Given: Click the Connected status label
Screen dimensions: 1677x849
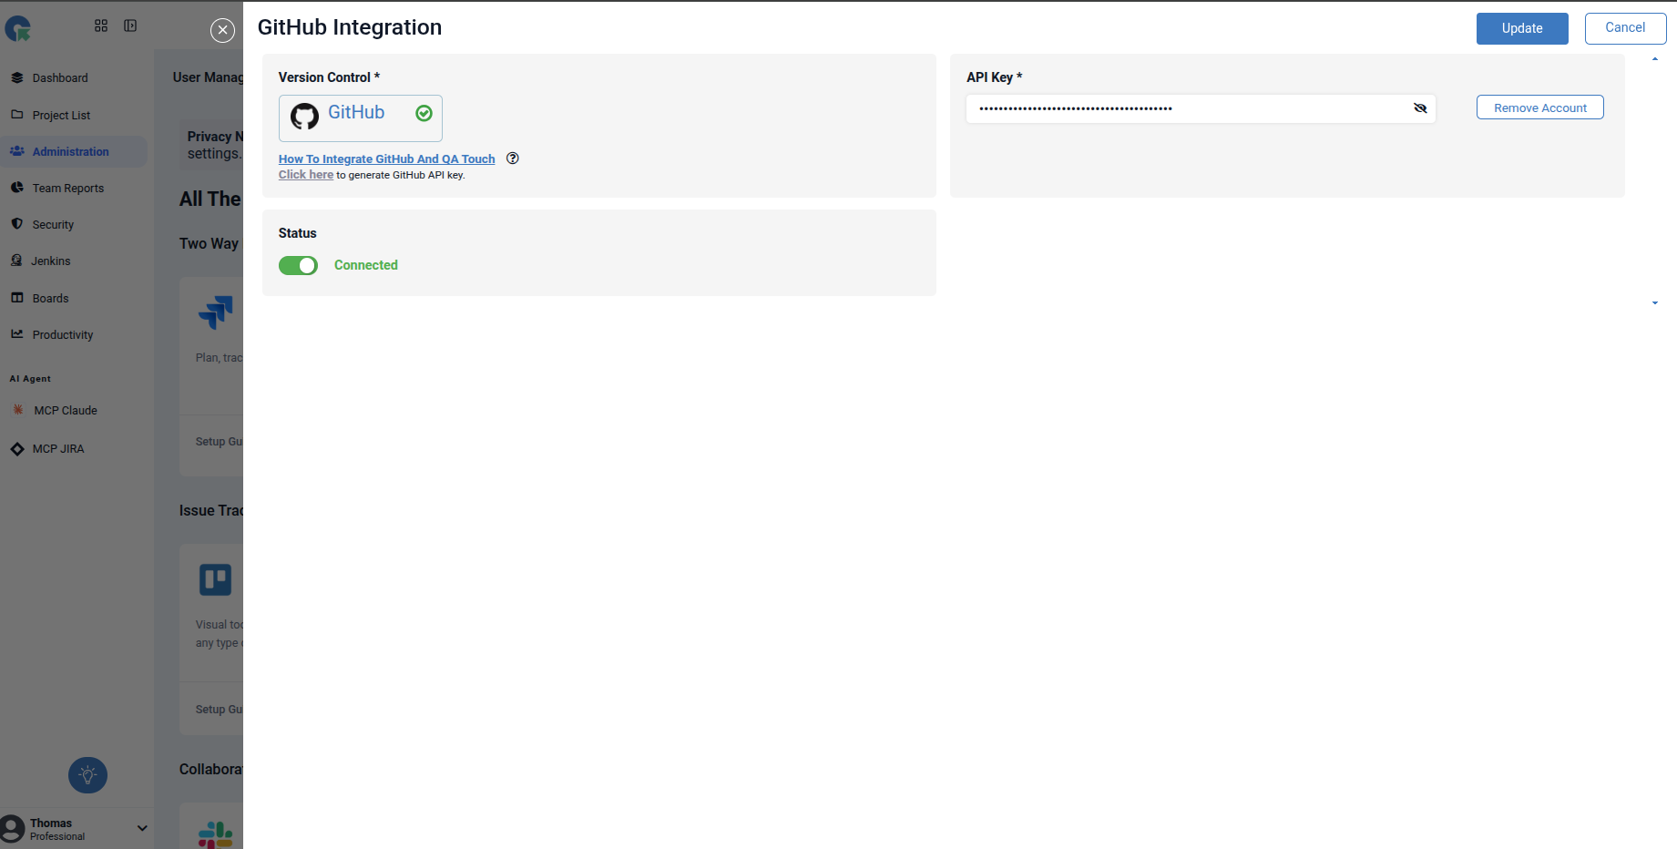Looking at the screenshot, I should pos(366,265).
